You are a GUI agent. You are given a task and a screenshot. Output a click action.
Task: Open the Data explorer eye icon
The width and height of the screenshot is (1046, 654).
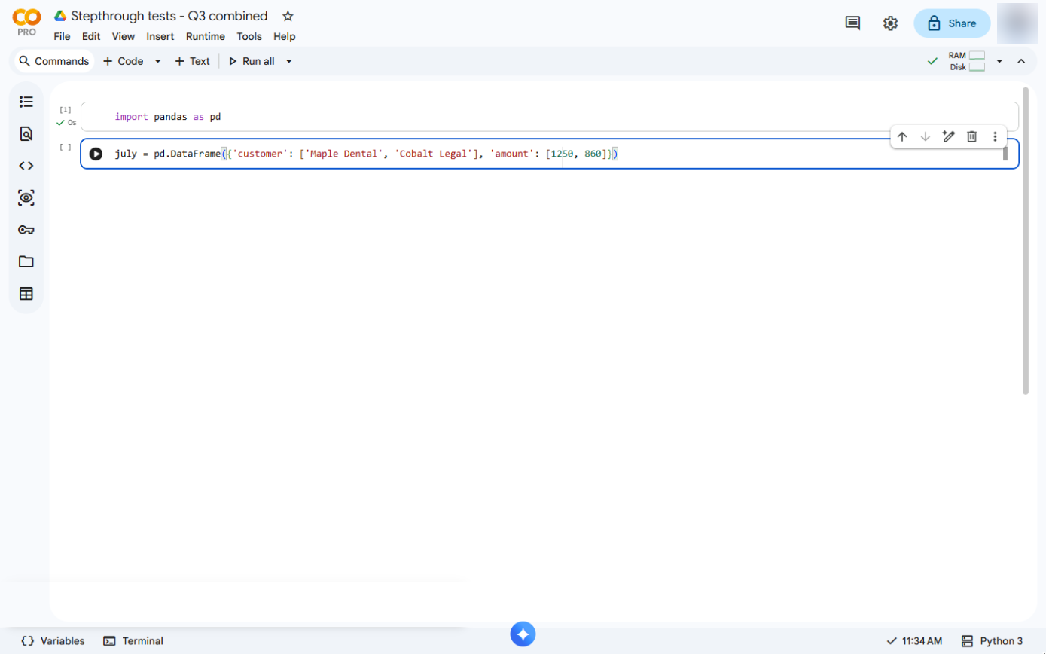(26, 198)
